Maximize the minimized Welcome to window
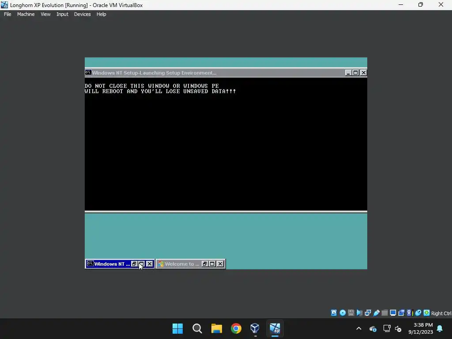452x339 pixels. click(212, 264)
